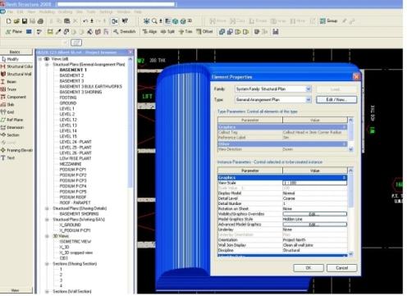The height and width of the screenshot is (296, 407).
Task: Click Edit button for Advanced Model Graphics
Action: coord(315,225)
